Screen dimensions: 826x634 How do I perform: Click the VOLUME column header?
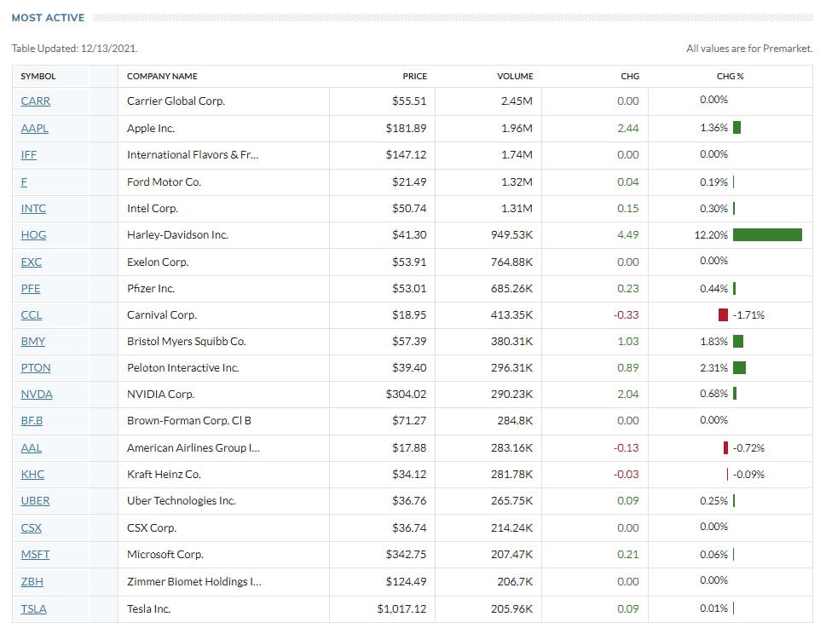pyautogui.click(x=515, y=77)
